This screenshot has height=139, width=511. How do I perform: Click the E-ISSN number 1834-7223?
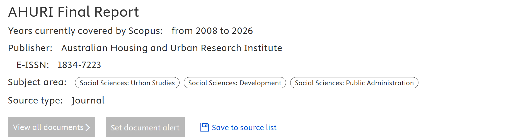click(x=79, y=65)
